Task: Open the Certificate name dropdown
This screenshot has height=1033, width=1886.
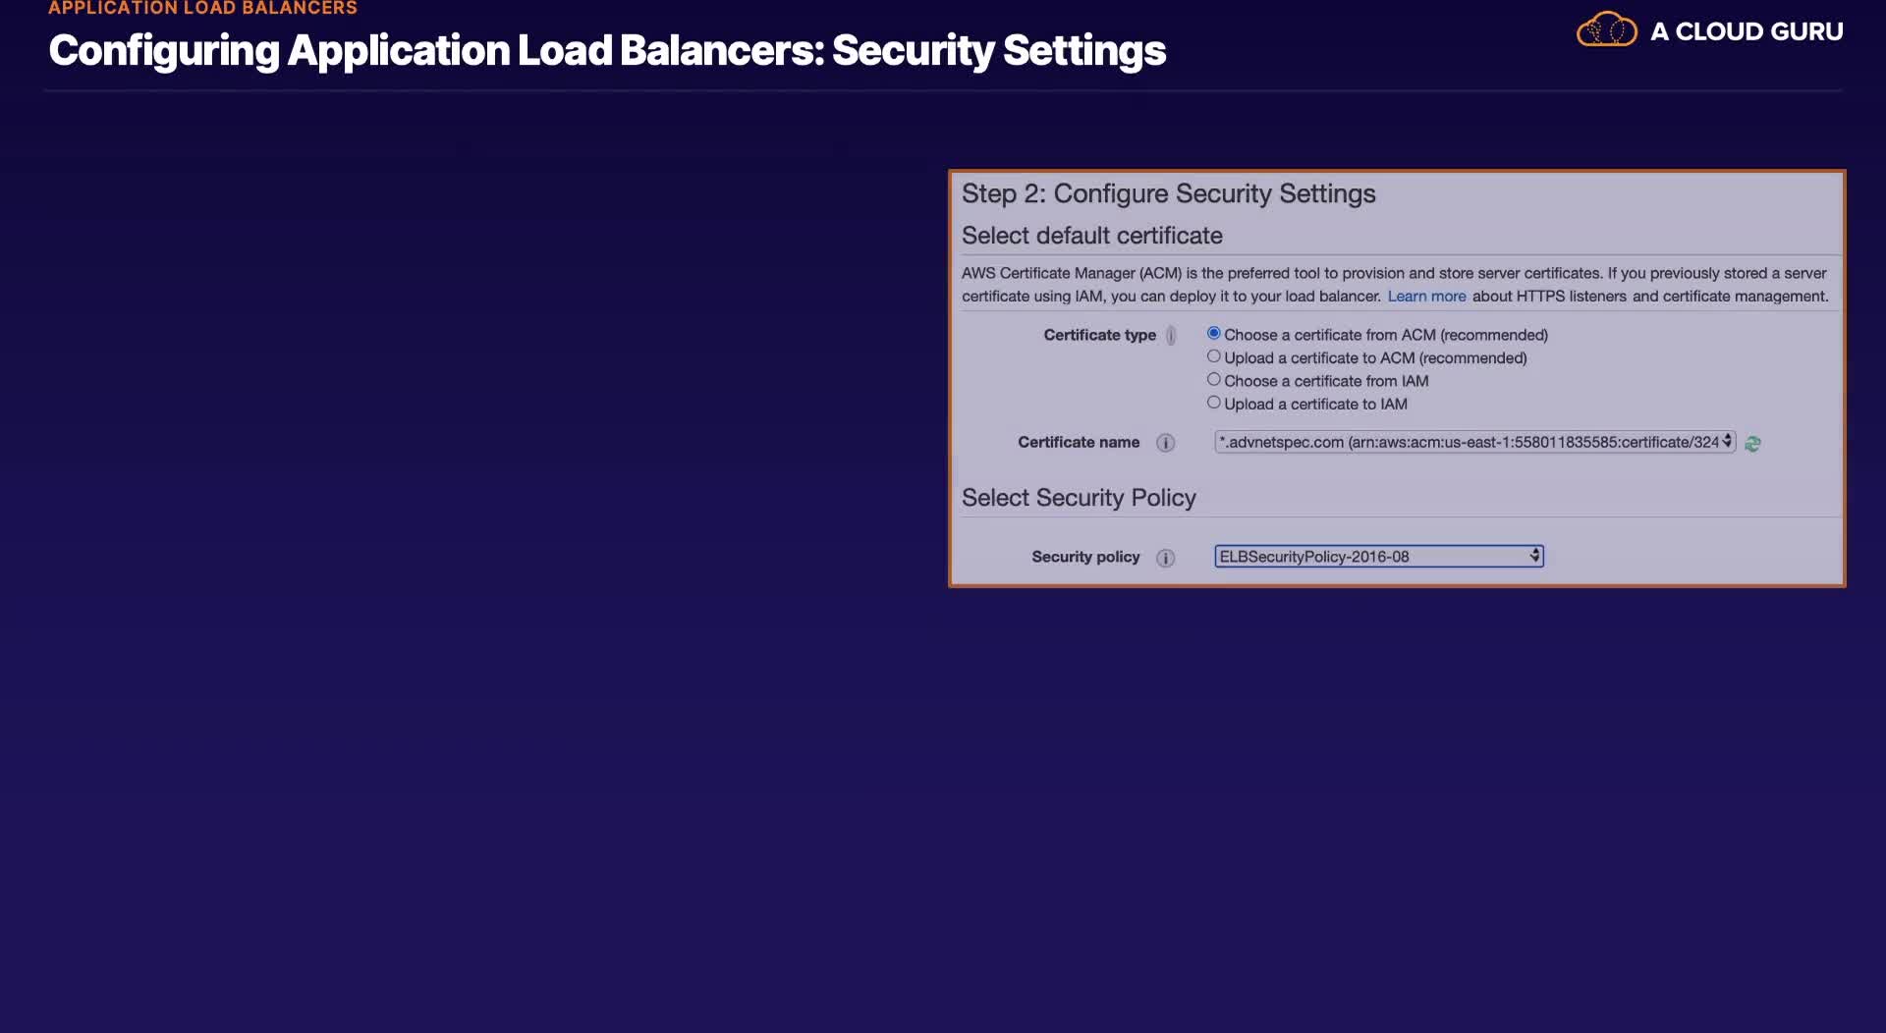Action: tap(1474, 443)
